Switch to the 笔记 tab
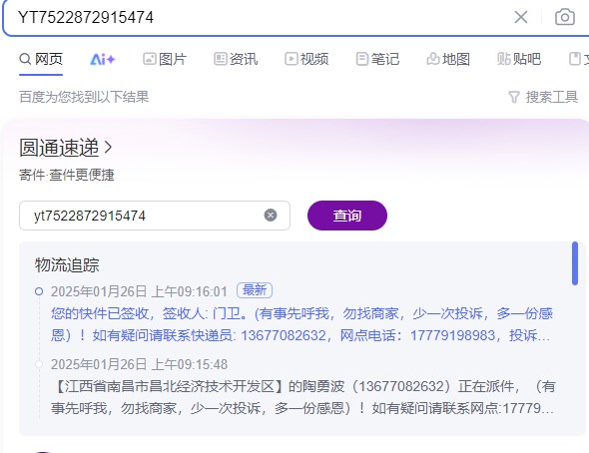Viewport: 589px width, 453px height. click(x=377, y=59)
